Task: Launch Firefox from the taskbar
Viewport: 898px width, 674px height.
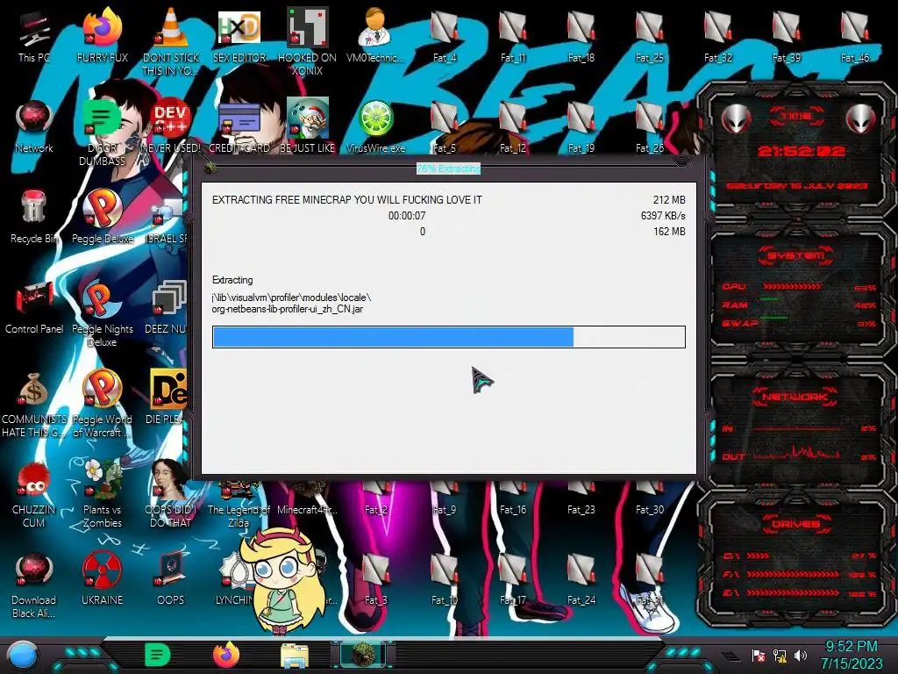Action: (x=226, y=655)
